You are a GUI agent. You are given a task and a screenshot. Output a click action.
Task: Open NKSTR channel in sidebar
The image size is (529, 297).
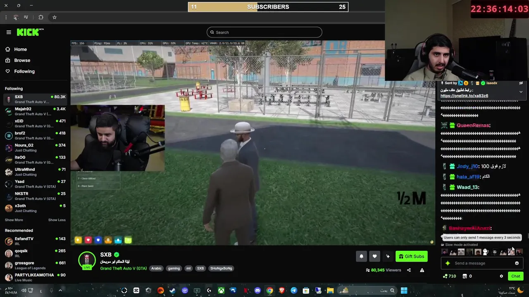point(35,196)
